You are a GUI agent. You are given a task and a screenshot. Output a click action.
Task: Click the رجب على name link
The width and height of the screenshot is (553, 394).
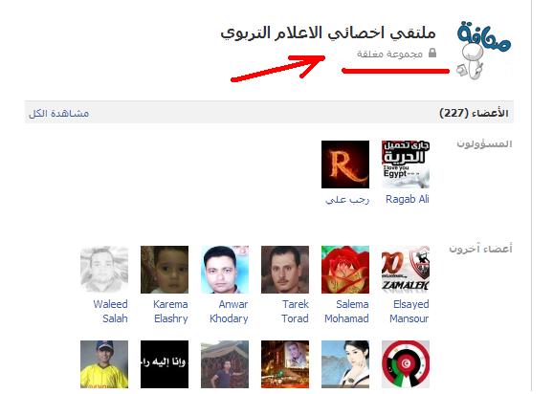347,200
